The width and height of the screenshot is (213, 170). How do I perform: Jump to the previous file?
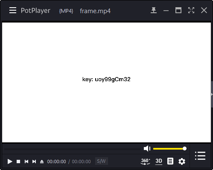(26, 161)
